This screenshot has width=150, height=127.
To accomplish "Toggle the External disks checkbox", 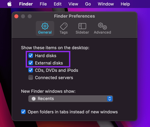I will coord(31,63).
